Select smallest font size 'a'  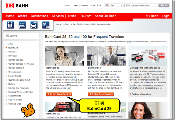pyautogui.click(x=91, y=6)
